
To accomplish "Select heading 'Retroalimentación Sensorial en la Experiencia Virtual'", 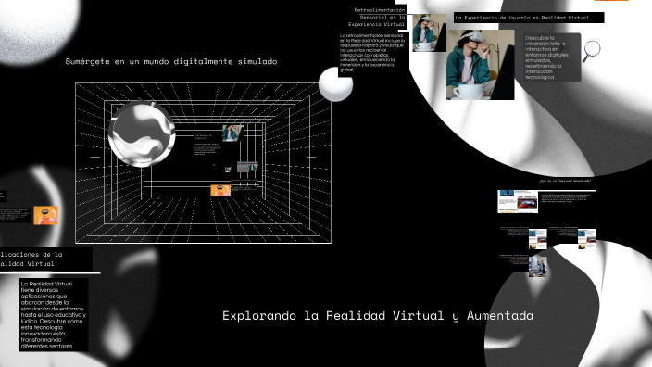I will coord(377,17).
